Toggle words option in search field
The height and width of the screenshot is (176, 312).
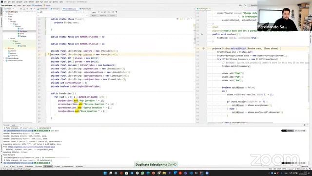tap(84, 12)
